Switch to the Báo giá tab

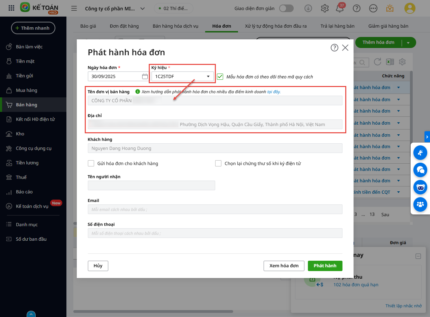(88, 26)
